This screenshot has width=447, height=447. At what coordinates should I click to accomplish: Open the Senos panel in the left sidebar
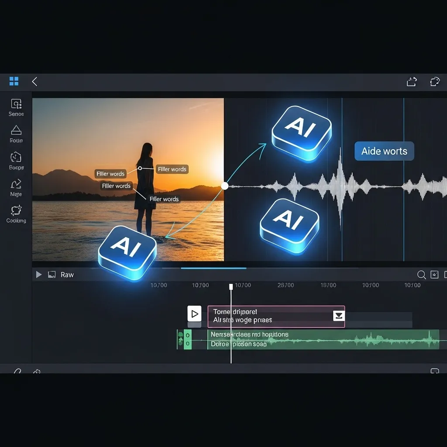pyautogui.click(x=15, y=108)
